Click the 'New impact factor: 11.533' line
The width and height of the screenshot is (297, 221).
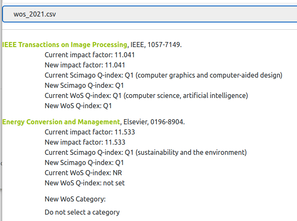tap(85, 142)
